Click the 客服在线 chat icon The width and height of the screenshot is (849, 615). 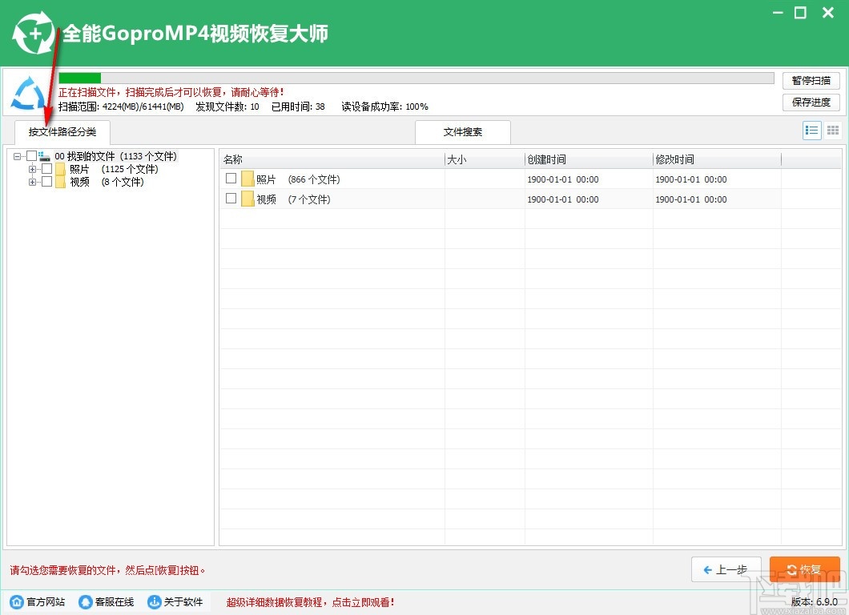pos(86,602)
